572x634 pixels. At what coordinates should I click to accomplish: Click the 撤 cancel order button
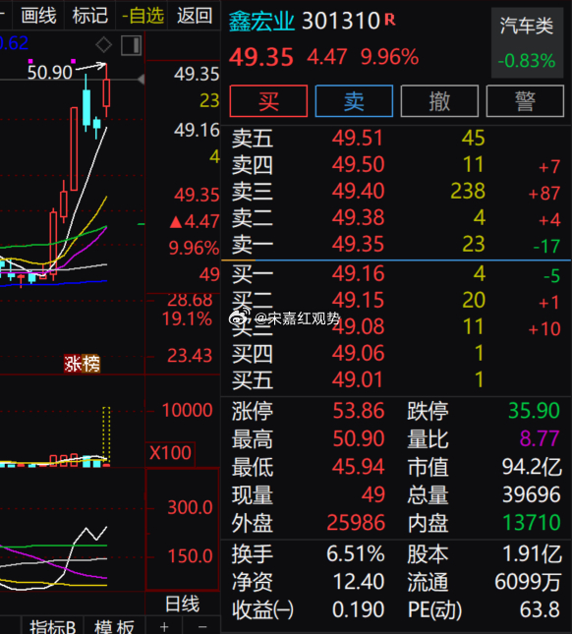pos(439,101)
